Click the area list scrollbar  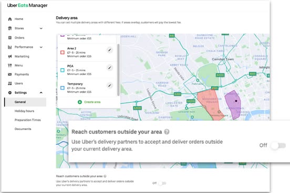tap(118, 70)
